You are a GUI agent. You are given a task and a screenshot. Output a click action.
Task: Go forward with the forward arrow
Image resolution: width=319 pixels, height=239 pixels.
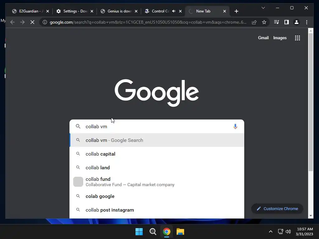22,22
